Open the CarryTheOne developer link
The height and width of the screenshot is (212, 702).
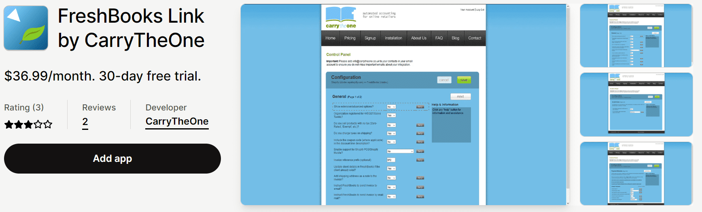point(177,121)
